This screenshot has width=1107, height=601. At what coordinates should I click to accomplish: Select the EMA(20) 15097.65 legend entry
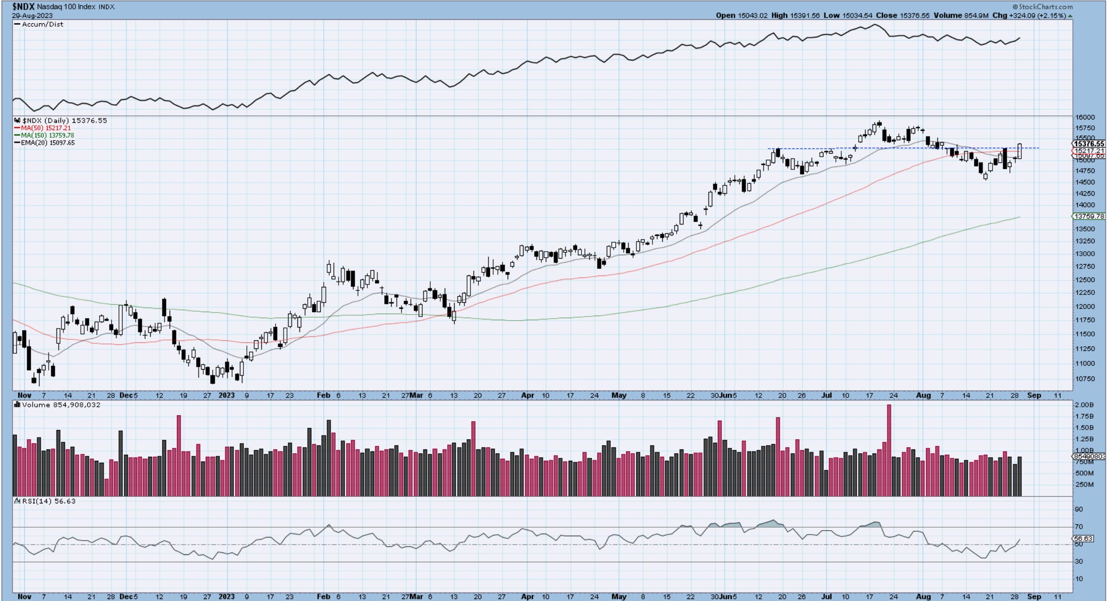pos(48,143)
